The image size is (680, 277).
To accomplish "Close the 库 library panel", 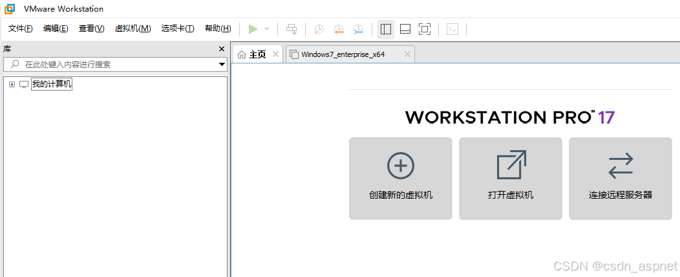I will [x=222, y=49].
